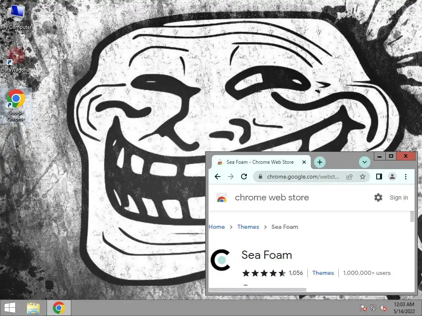The image size is (422, 316).
Task: Click the padlock site info icon
Action: point(260,177)
